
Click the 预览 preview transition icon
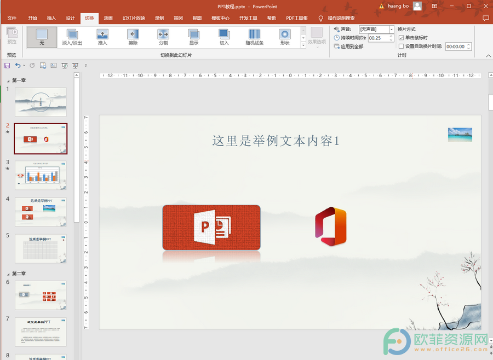coord(12,33)
